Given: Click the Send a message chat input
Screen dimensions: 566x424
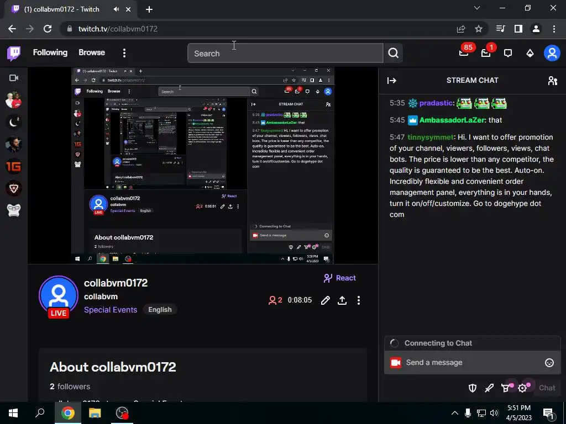Looking at the screenshot, I should pyautogui.click(x=472, y=363).
